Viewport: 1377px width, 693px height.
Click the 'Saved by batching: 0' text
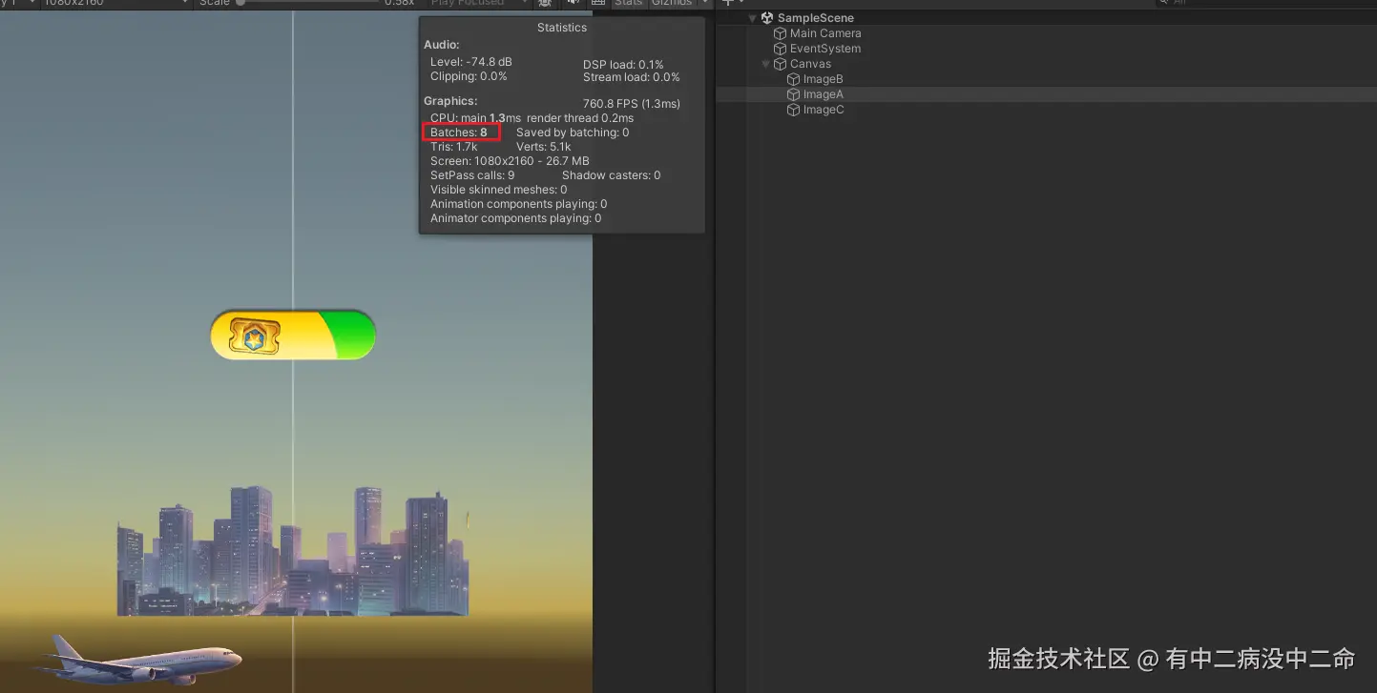[x=573, y=132]
